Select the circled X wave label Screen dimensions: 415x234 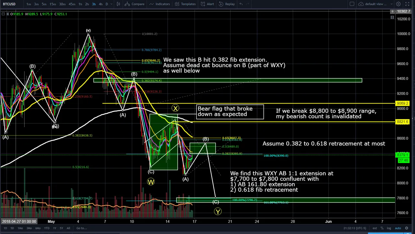coord(175,108)
